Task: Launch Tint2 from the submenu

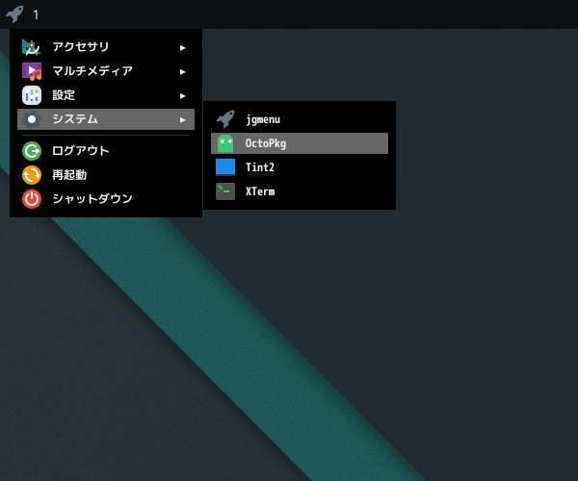Action: 300,167
